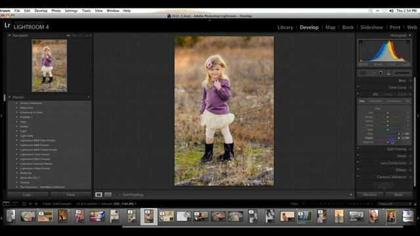Toggle the Tone Curve panel on/off switch
Image resolution: width=420 pixels, height=236 pixels.
358,87
